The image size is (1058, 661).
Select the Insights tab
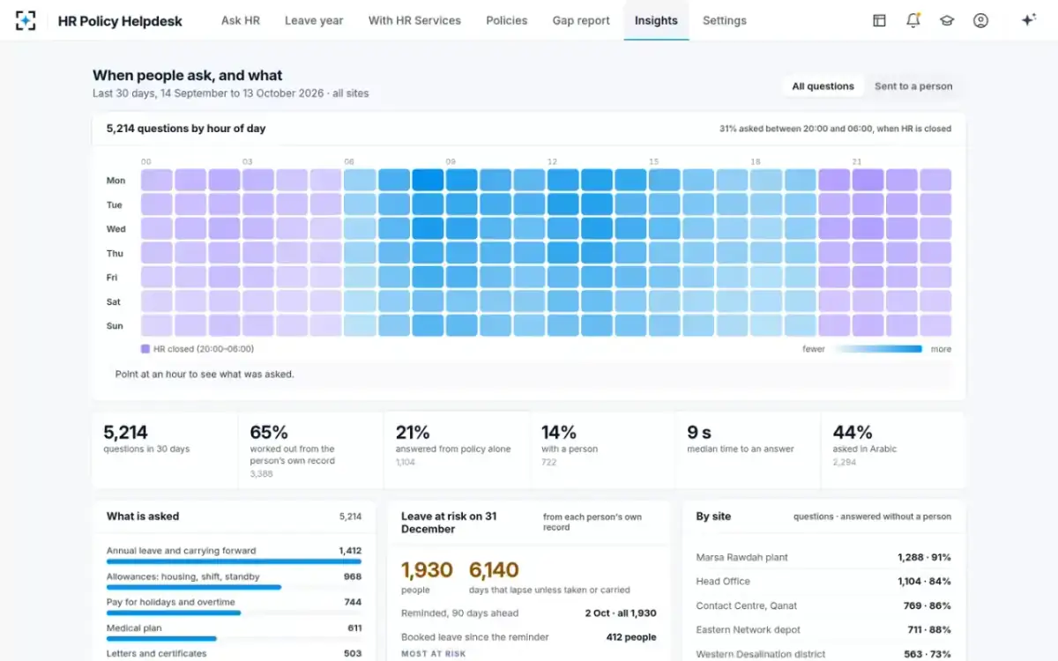point(656,20)
